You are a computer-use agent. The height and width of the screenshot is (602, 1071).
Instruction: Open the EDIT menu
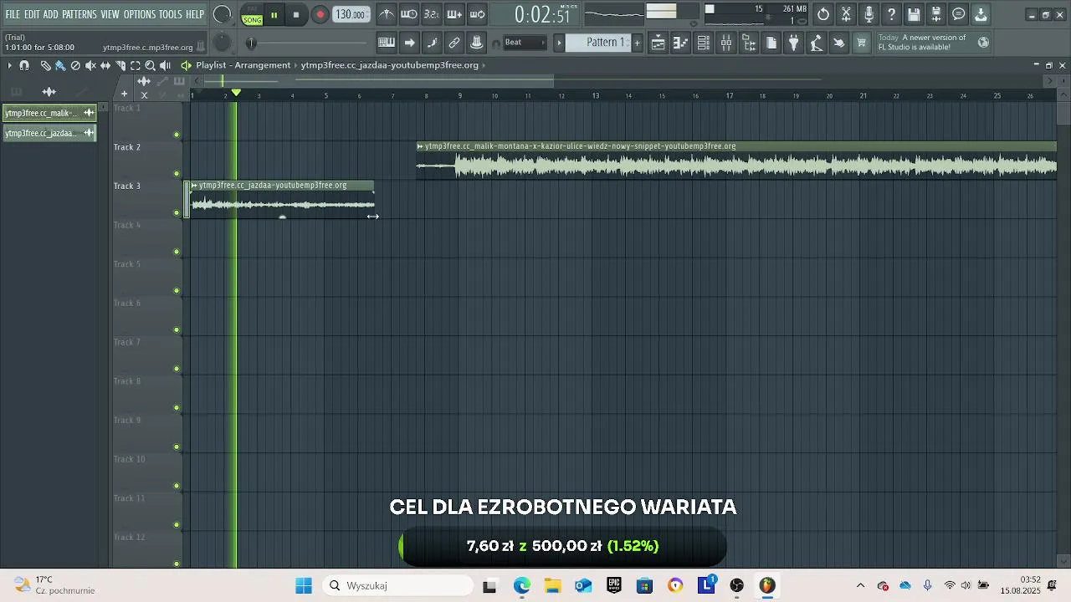pos(32,14)
